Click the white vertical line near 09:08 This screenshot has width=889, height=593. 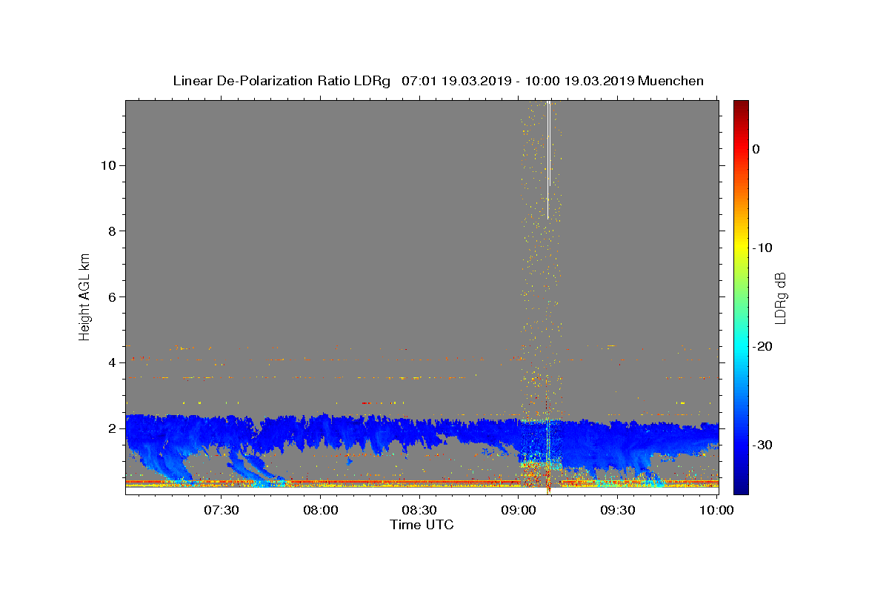click(x=548, y=159)
